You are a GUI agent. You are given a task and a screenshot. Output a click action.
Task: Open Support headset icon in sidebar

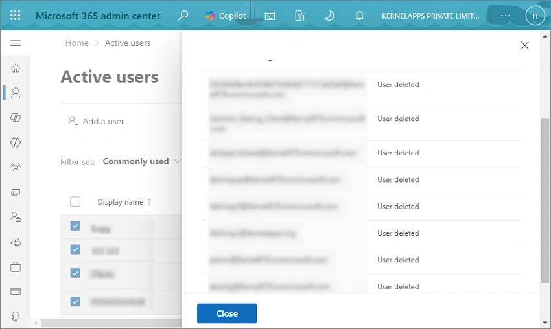tap(16, 316)
